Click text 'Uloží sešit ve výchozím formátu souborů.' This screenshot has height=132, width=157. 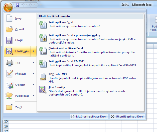pos(75,26)
